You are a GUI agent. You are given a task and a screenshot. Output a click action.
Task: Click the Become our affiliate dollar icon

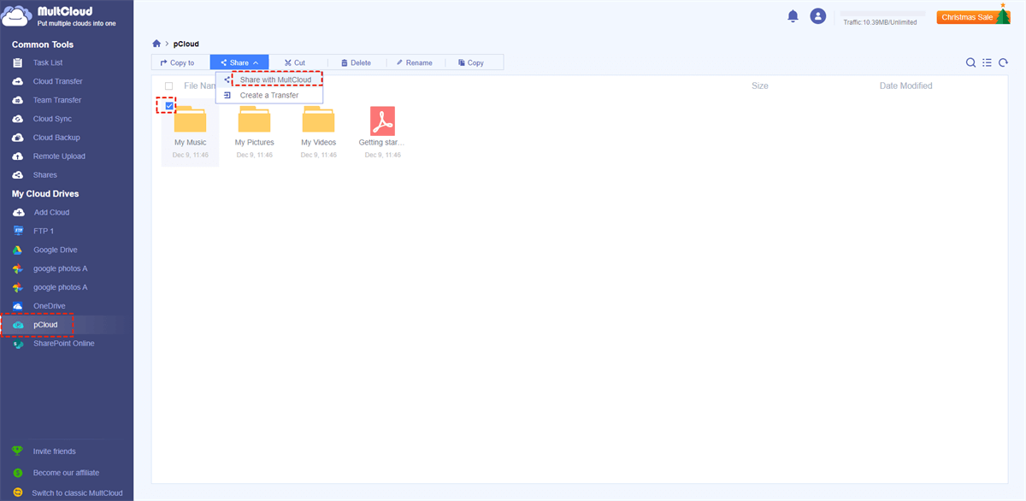point(17,472)
